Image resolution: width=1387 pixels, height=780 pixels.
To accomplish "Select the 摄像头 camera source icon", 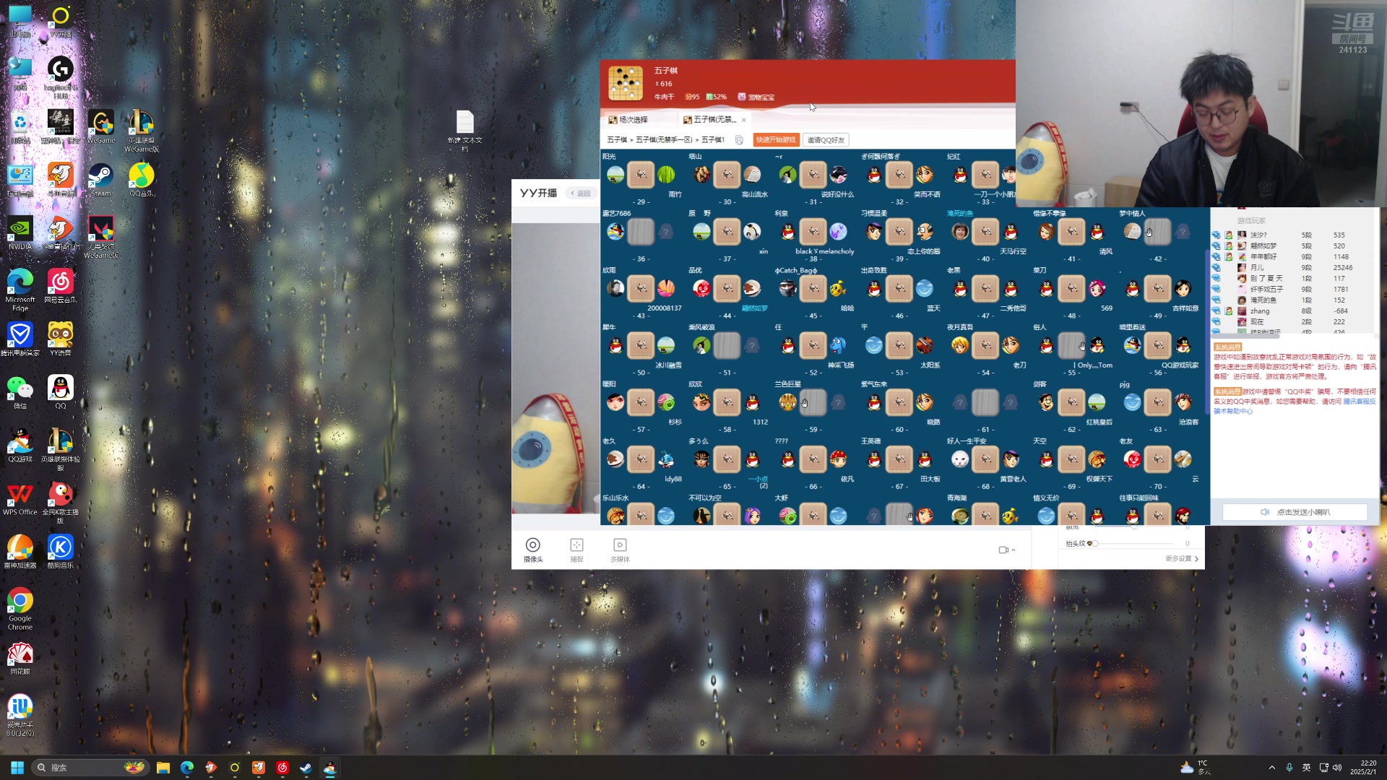I will (532, 546).
